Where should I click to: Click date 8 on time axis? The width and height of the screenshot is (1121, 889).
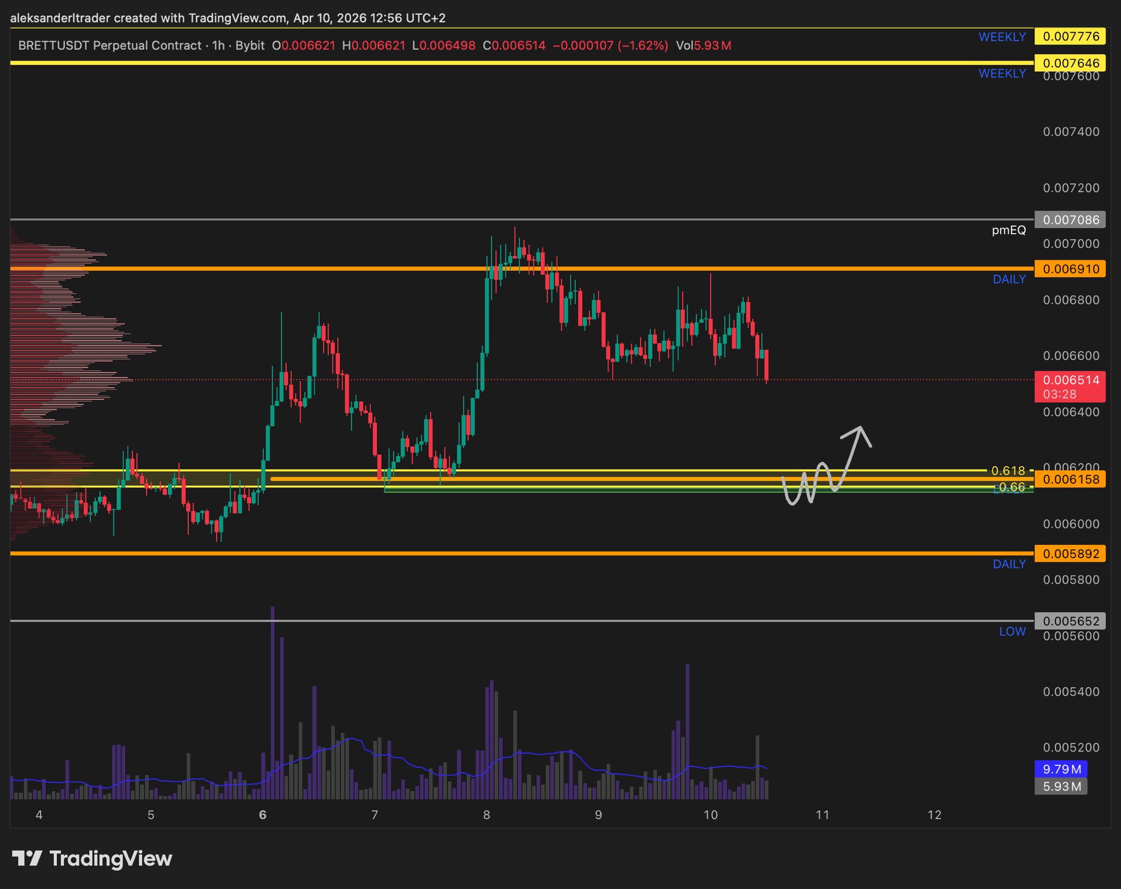click(x=486, y=815)
